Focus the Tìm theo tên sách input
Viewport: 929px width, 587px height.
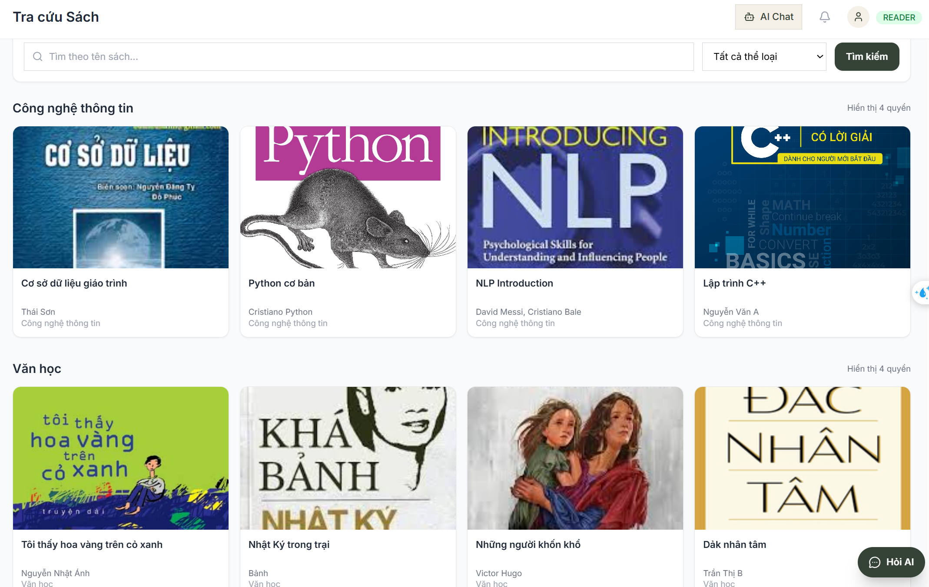(358, 56)
